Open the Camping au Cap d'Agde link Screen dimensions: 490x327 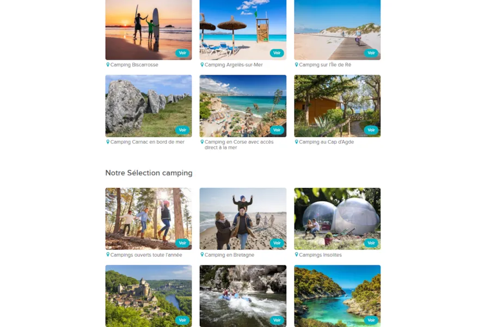click(326, 142)
